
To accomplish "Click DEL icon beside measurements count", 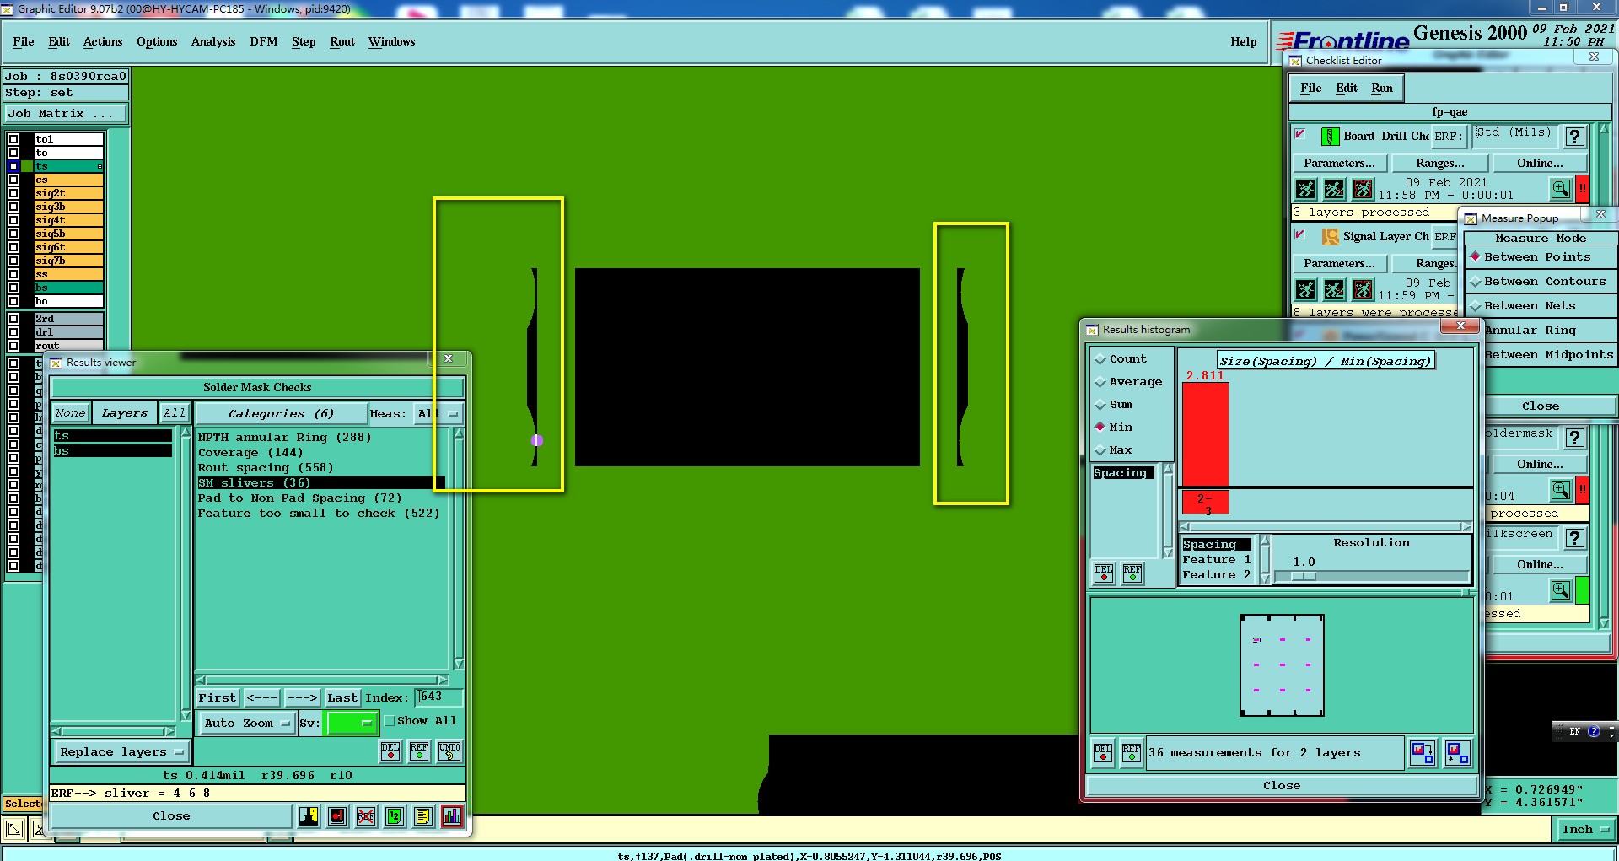I will [1103, 752].
